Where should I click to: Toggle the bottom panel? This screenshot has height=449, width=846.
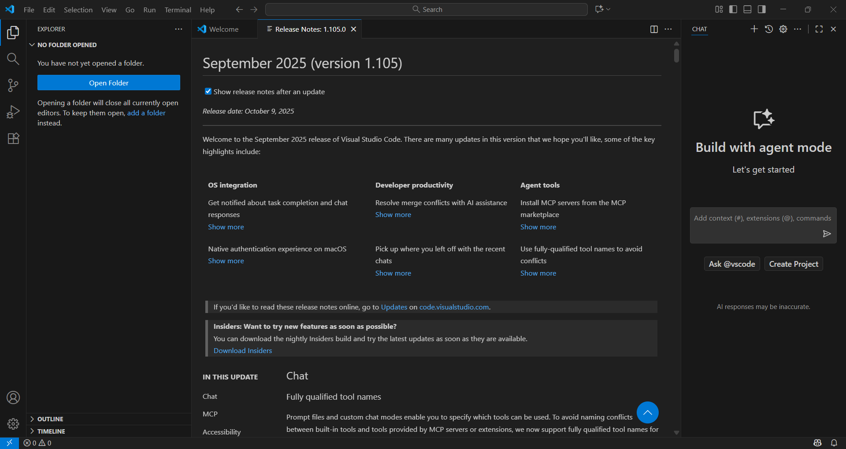[x=747, y=9]
